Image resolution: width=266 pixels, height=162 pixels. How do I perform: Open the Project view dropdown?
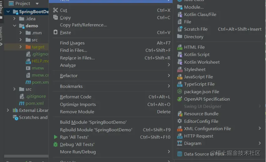click(37, 4)
